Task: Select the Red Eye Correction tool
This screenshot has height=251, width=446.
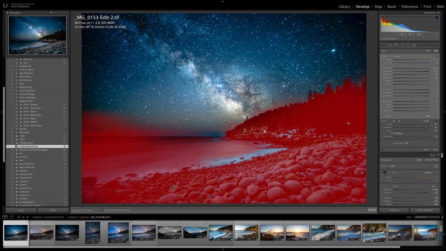Action: pyautogui.click(x=396, y=45)
